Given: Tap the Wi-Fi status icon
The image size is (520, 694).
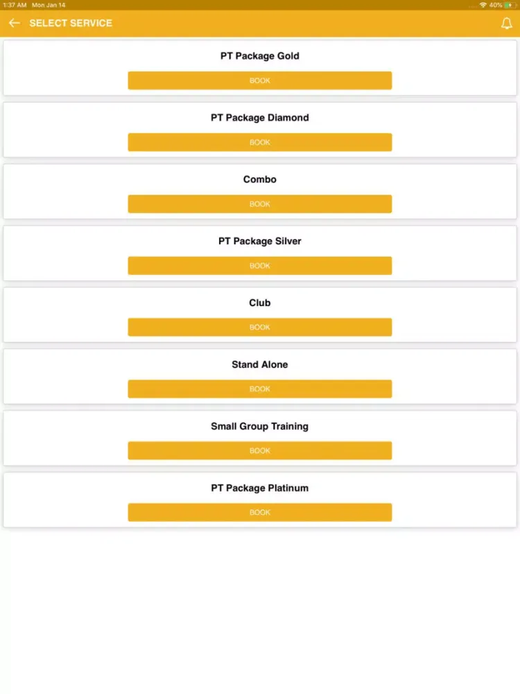Looking at the screenshot, I should [483, 5].
